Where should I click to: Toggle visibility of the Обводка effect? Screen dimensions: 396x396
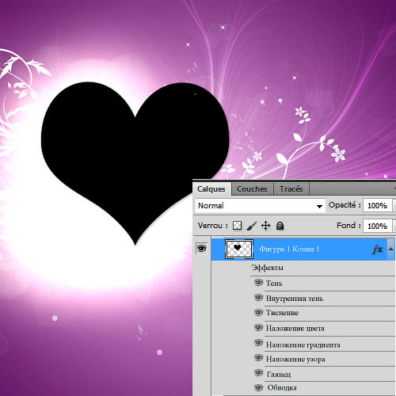pos(258,388)
